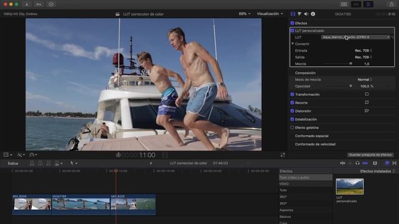Open the enhancements magic wand dropdown
This screenshot has height=224, width=399.
21,155
